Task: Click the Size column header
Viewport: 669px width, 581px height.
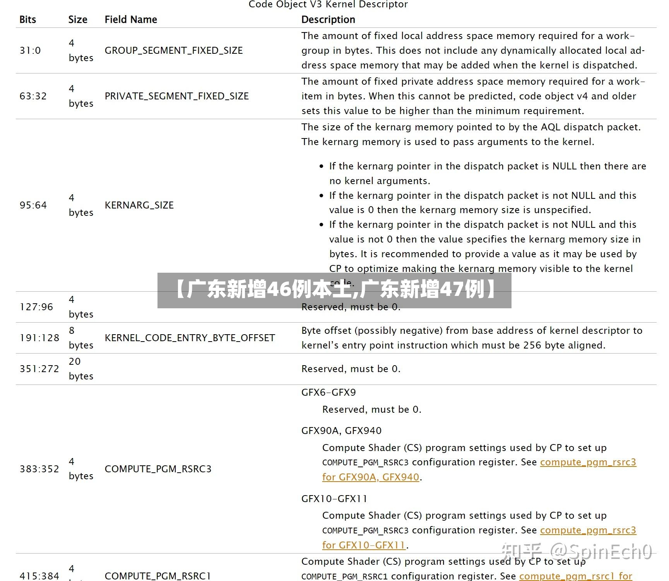Action: [78, 20]
